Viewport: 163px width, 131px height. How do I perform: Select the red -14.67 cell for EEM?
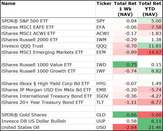(150, 52)
